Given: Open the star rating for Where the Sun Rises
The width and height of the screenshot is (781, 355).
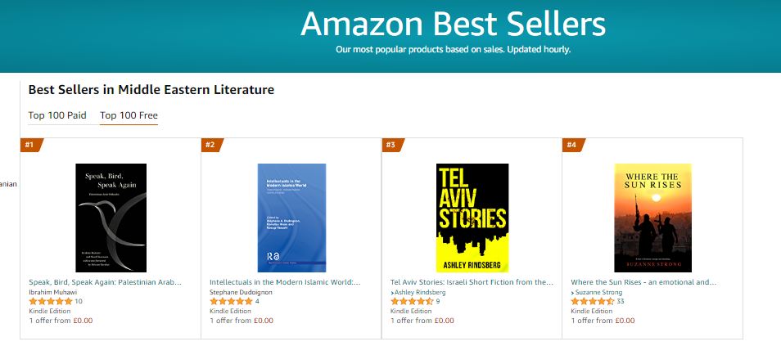Looking at the screenshot, I should tap(592, 301).
